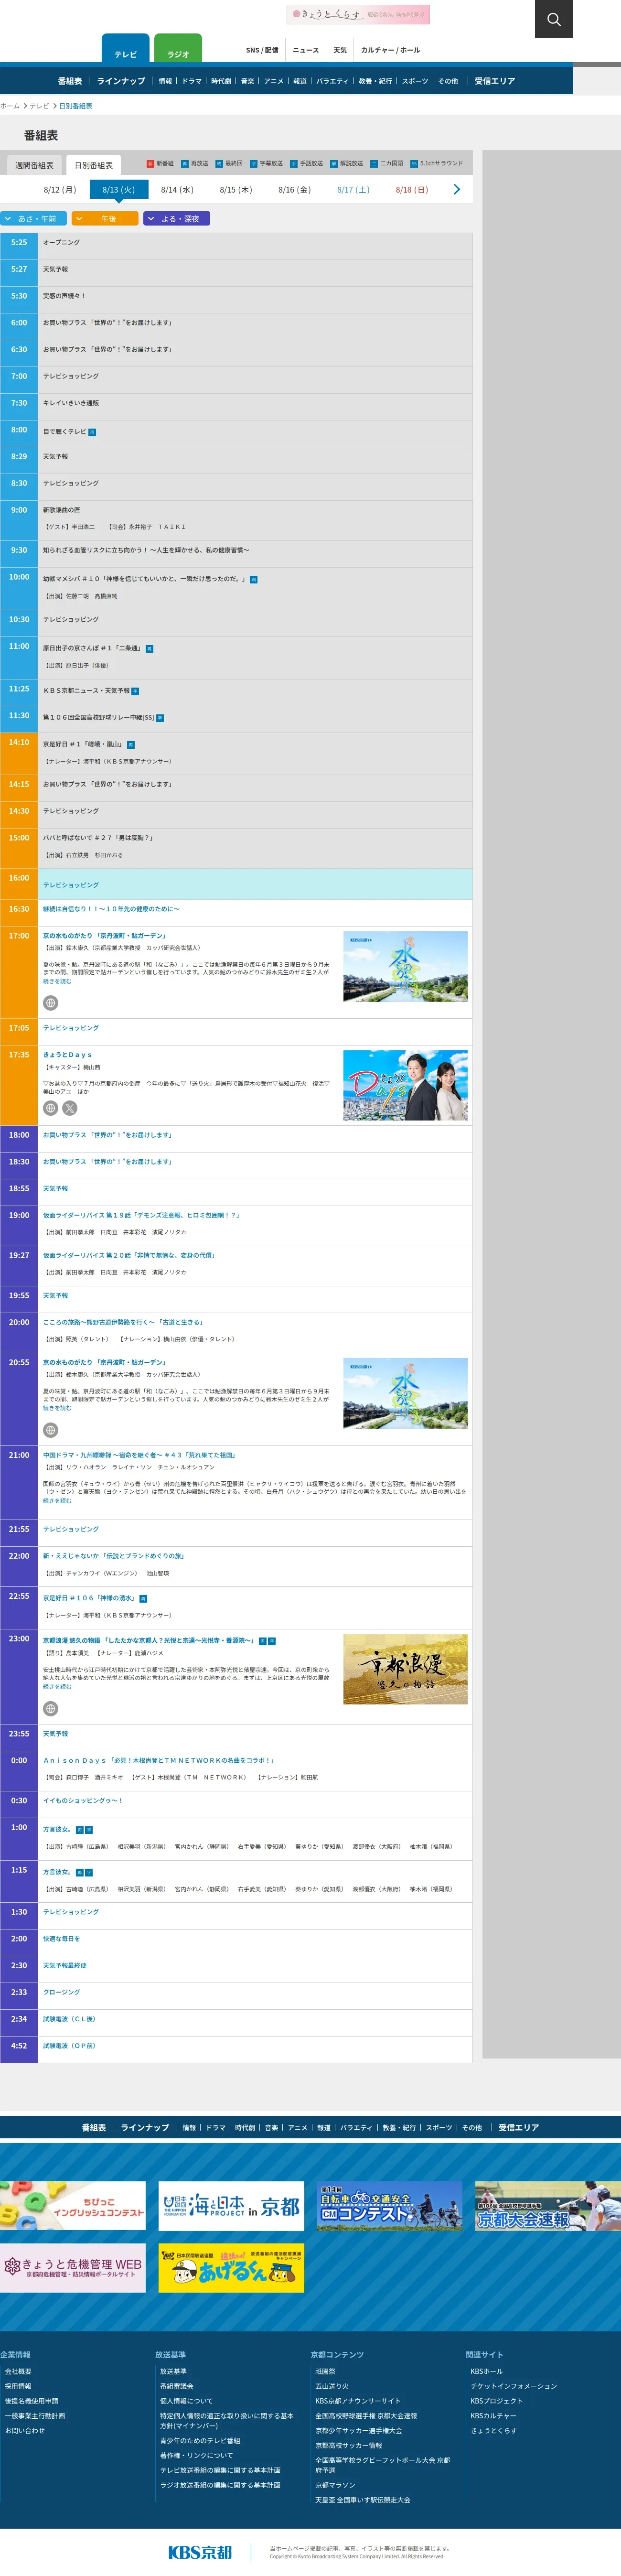621x2576 pixels.
Task: Open the 週間番組表 tab
Action: [34, 165]
